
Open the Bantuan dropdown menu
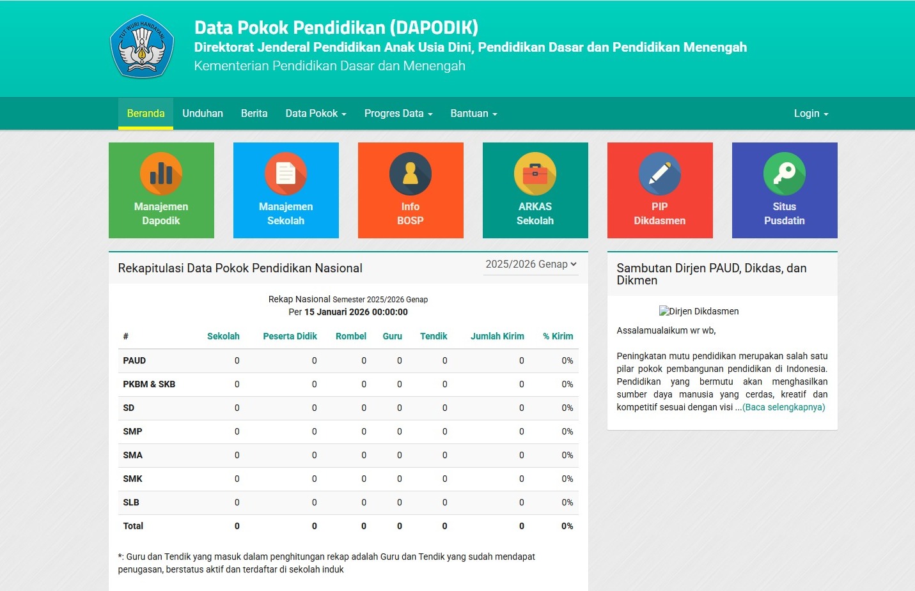(x=473, y=114)
